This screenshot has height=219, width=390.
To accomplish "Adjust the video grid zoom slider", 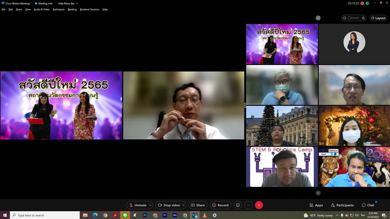I will (x=350, y=18).
